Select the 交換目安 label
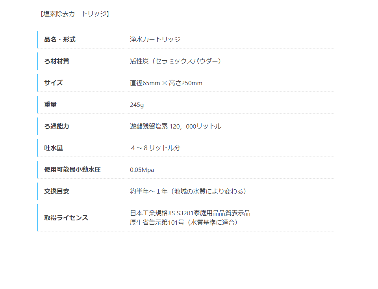Screen dimensions: 378x289 point(57,191)
